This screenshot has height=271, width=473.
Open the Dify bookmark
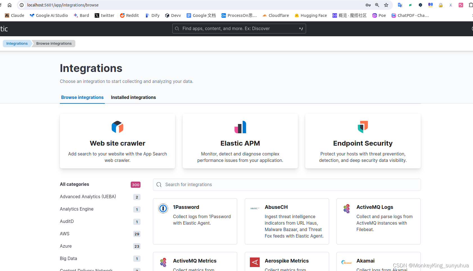pos(152,15)
